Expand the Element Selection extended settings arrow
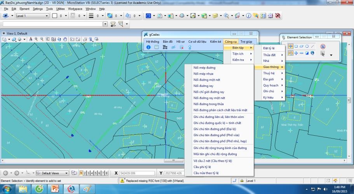The width and height of the screenshot is (354, 194). coord(331,55)
